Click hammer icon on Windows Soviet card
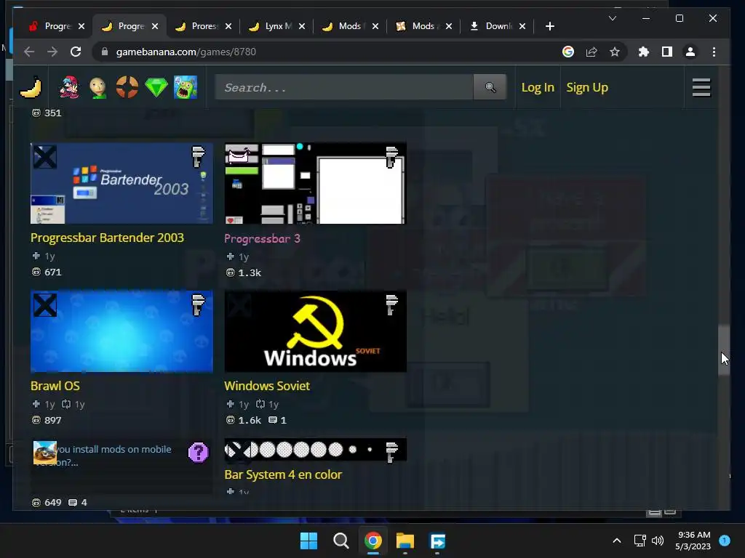 pos(391,304)
